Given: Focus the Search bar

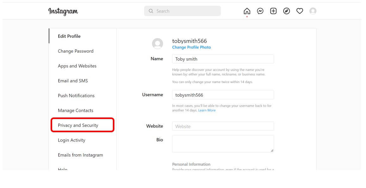Looking at the screenshot, I should (x=182, y=11).
